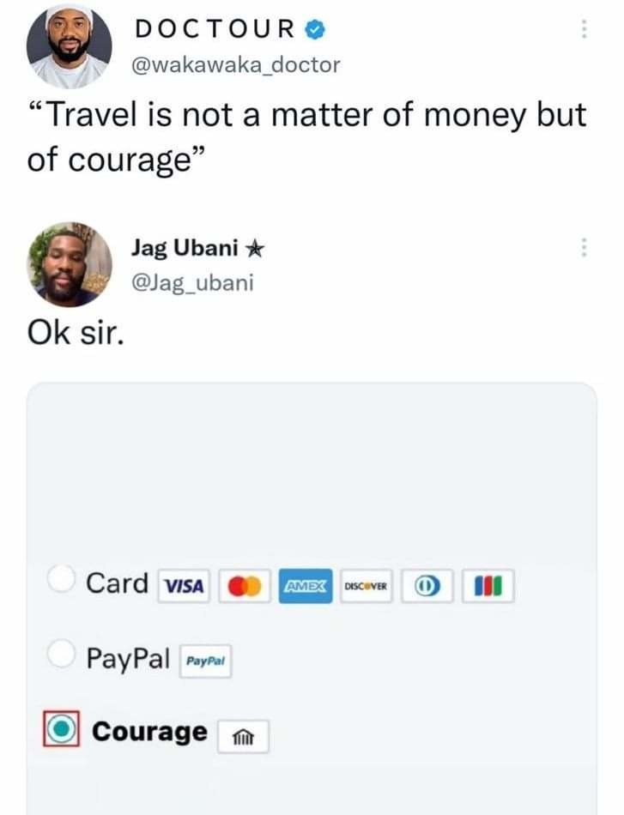
Task: Select the PayPal radio button
Action: coord(61,653)
